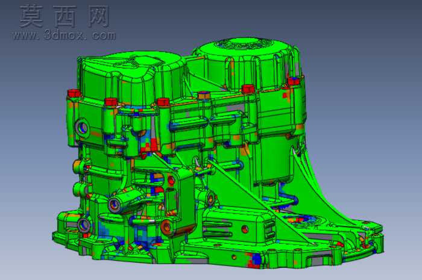422x280 pixels.
Task: Select the green gearbox housing 3D model
Action: (x=218, y=153)
